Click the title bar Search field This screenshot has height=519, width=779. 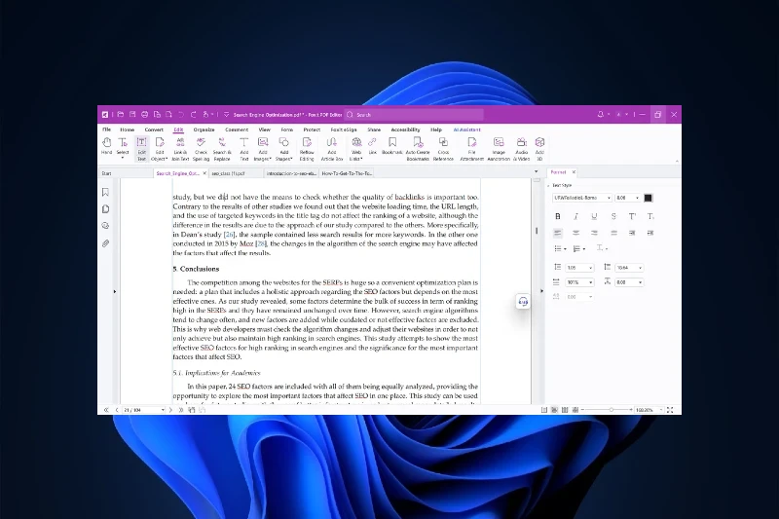point(415,115)
